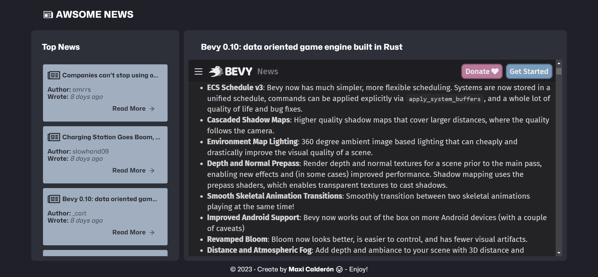Click the Donate button
Viewport: 598px width, 277px height.
pos(482,72)
